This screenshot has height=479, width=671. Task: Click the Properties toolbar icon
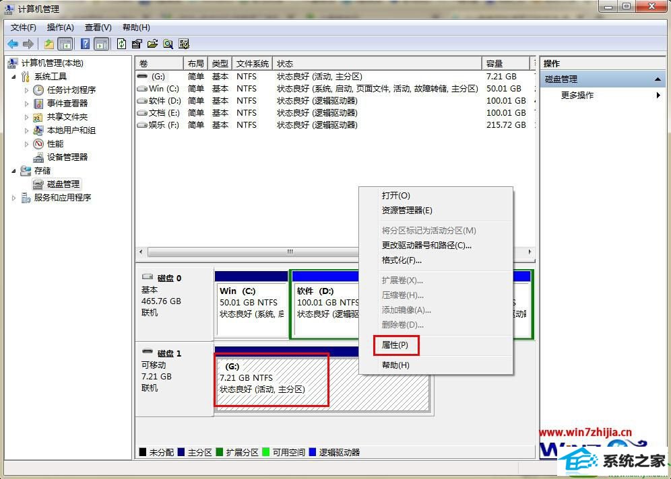137,44
